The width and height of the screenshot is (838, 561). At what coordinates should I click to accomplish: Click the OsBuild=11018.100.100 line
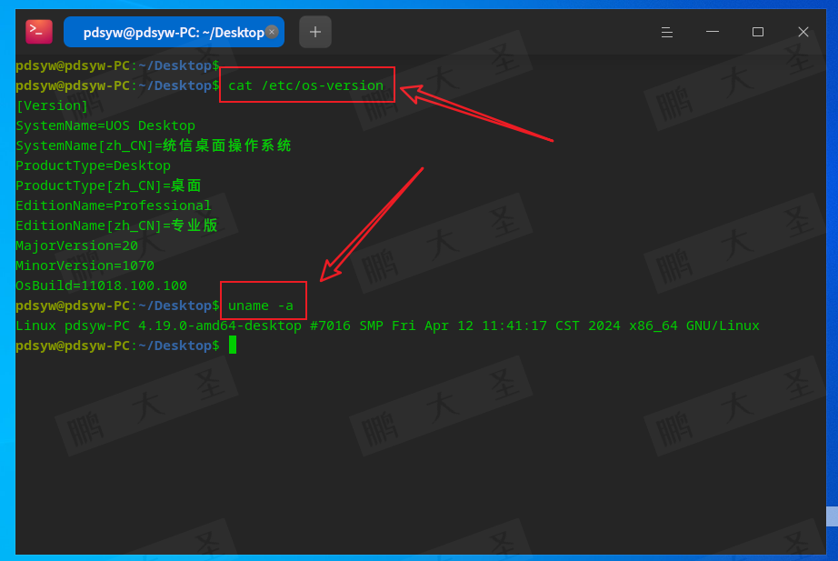[101, 286]
